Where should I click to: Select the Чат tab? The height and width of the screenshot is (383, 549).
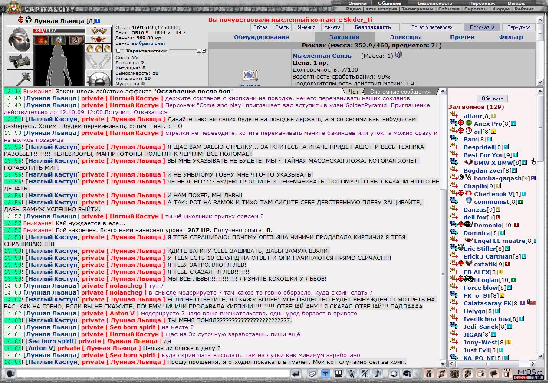[353, 92]
